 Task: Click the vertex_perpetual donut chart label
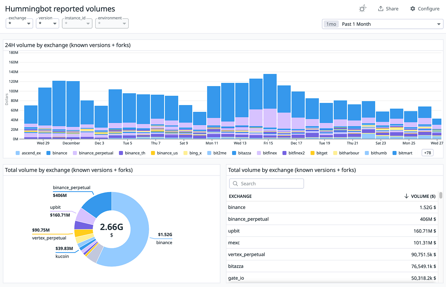pos(49,238)
